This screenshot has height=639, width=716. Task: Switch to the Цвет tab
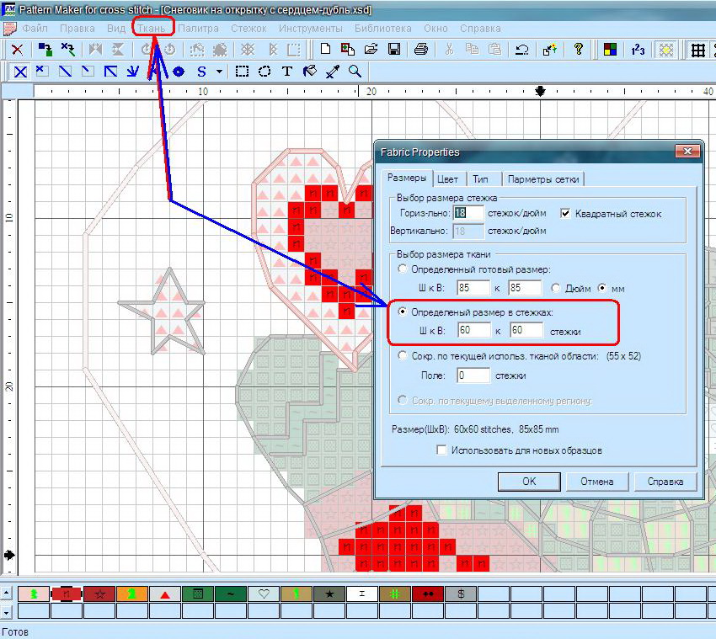(448, 178)
